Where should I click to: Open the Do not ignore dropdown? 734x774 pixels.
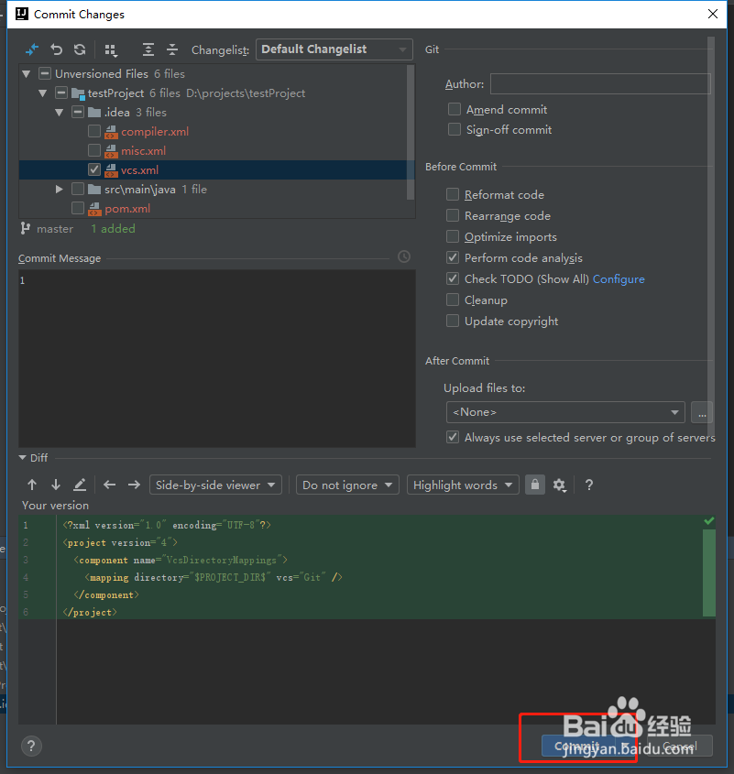tap(347, 485)
